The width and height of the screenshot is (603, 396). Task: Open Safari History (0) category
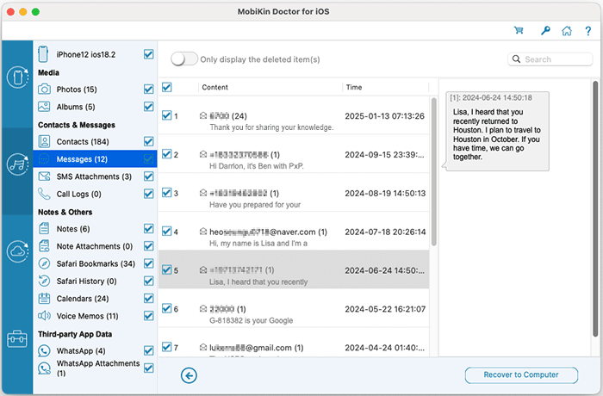pyautogui.click(x=86, y=281)
